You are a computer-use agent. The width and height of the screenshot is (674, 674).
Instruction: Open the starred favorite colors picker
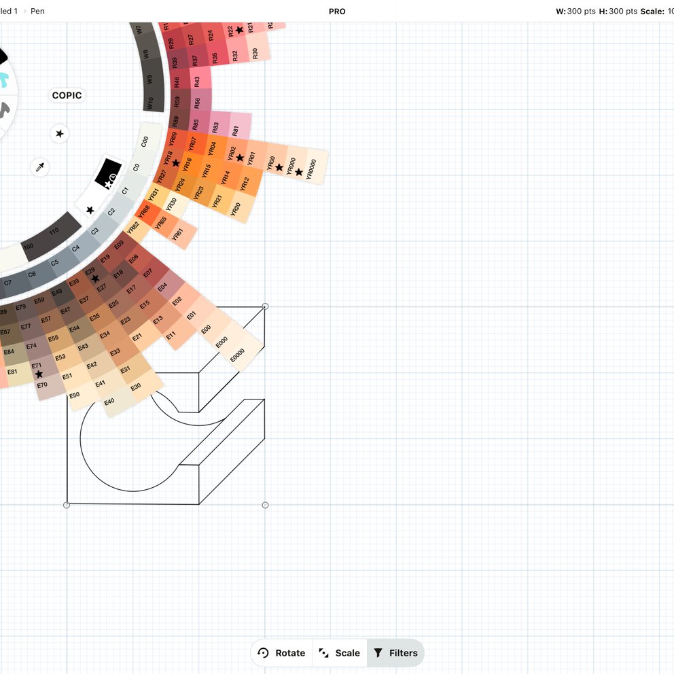coord(59,133)
